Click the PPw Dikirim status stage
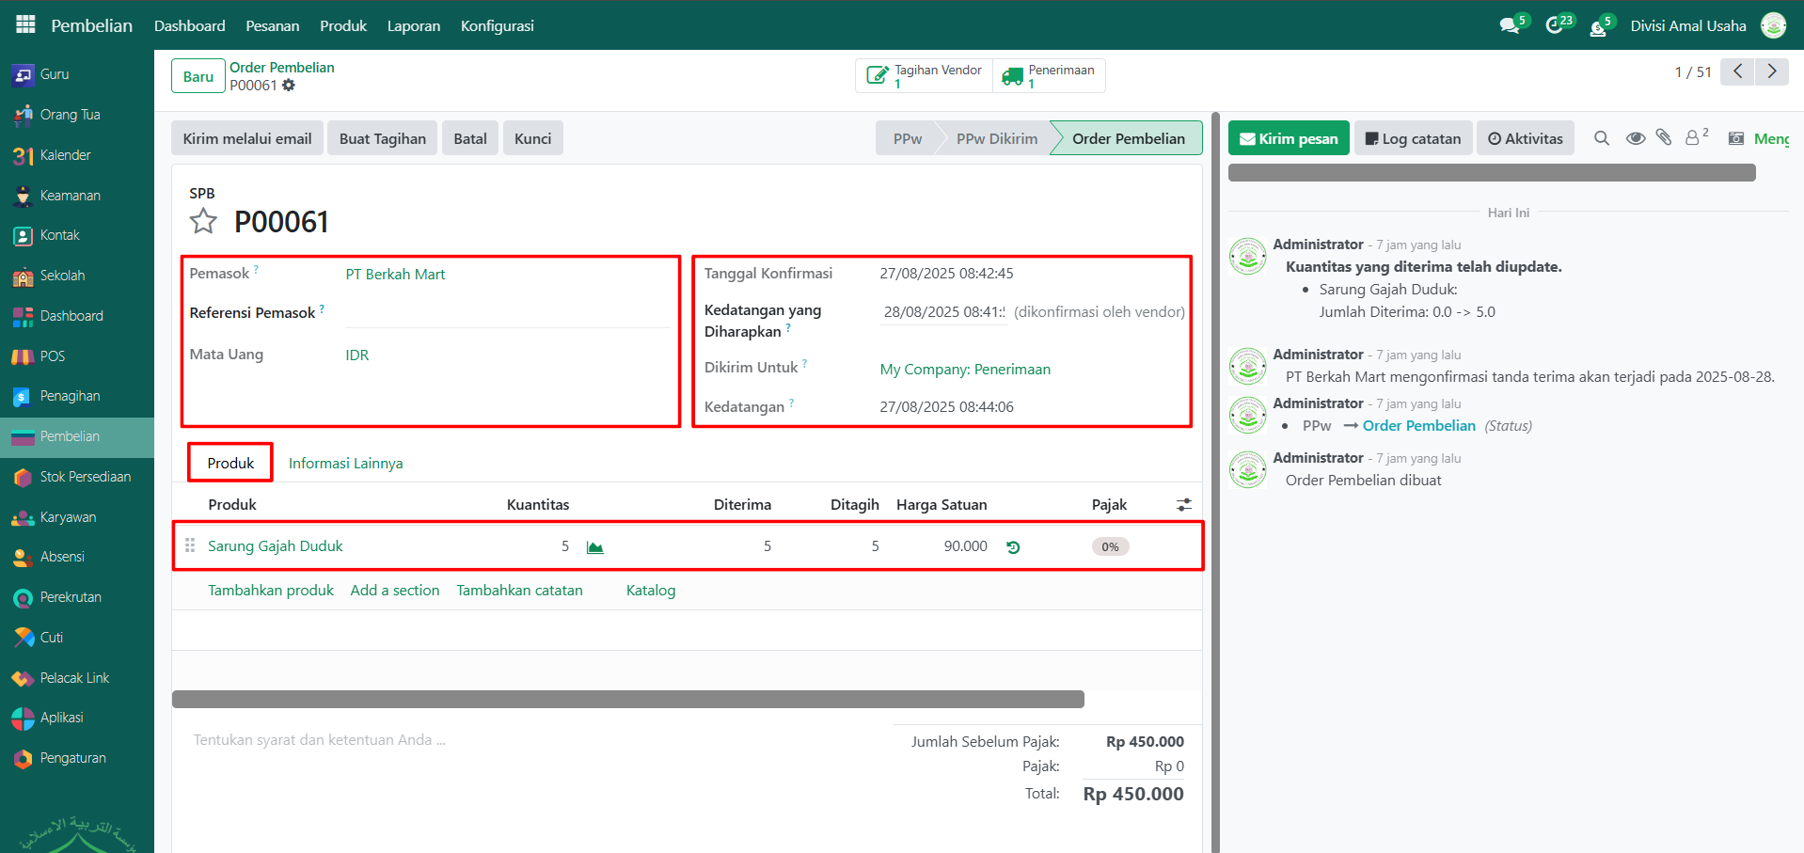This screenshot has width=1804, height=853. pyautogui.click(x=996, y=138)
